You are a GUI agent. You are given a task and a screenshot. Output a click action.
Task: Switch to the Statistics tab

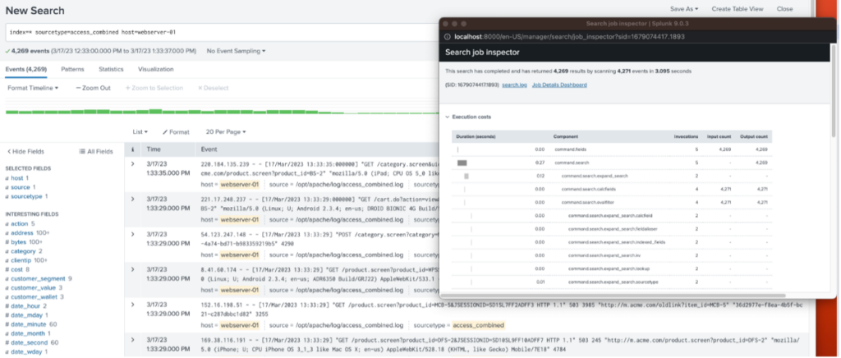112,70
